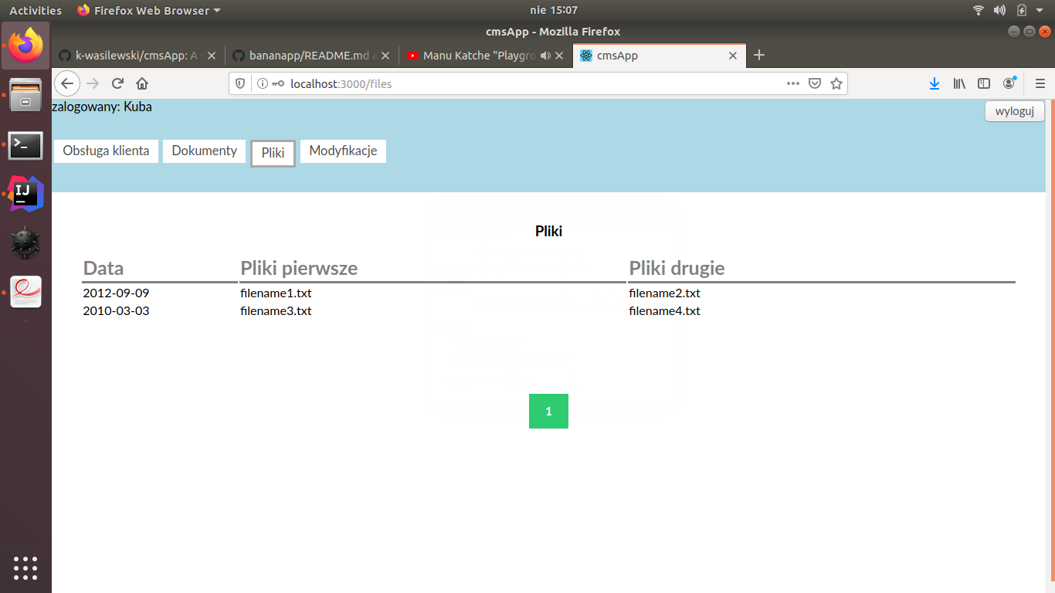The height and width of the screenshot is (593, 1055).
Task: Open filename3.txt in the table
Action: 276,311
